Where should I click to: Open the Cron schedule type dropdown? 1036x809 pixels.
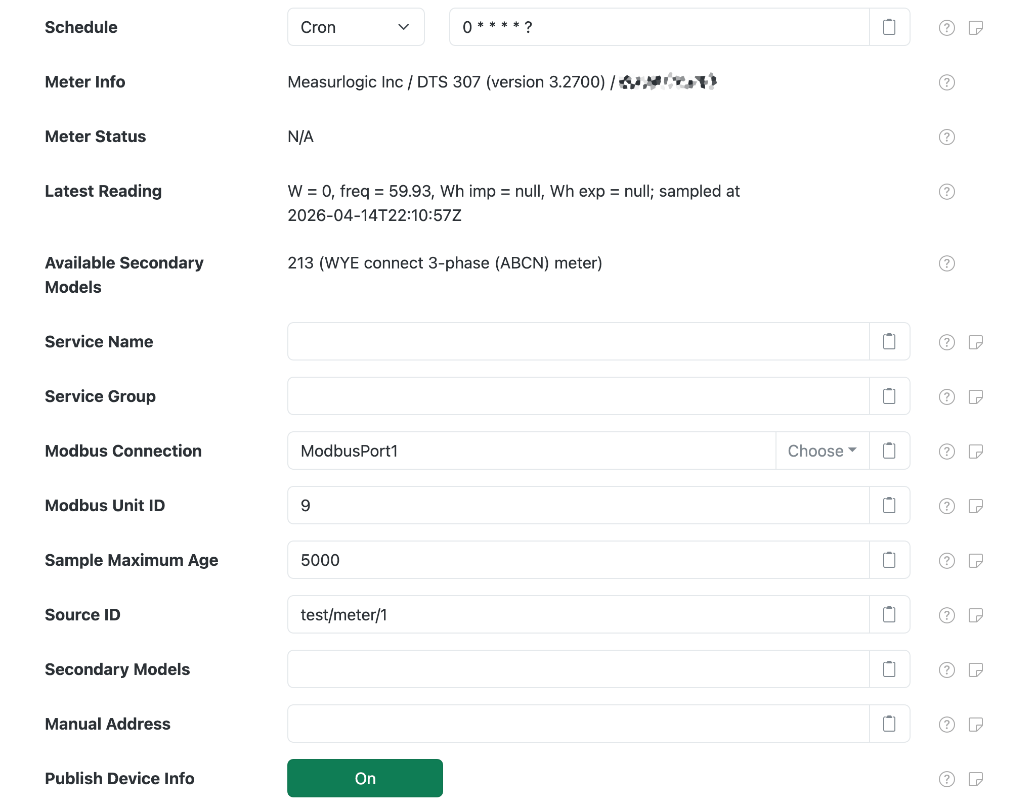pyautogui.click(x=356, y=27)
